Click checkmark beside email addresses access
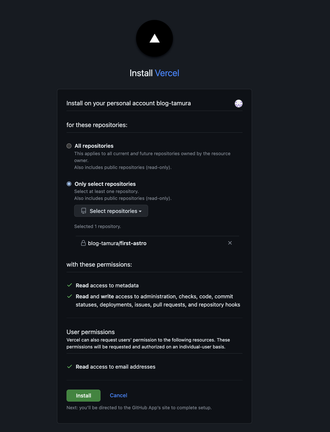Screen dimensions: 330x432 click(70, 366)
